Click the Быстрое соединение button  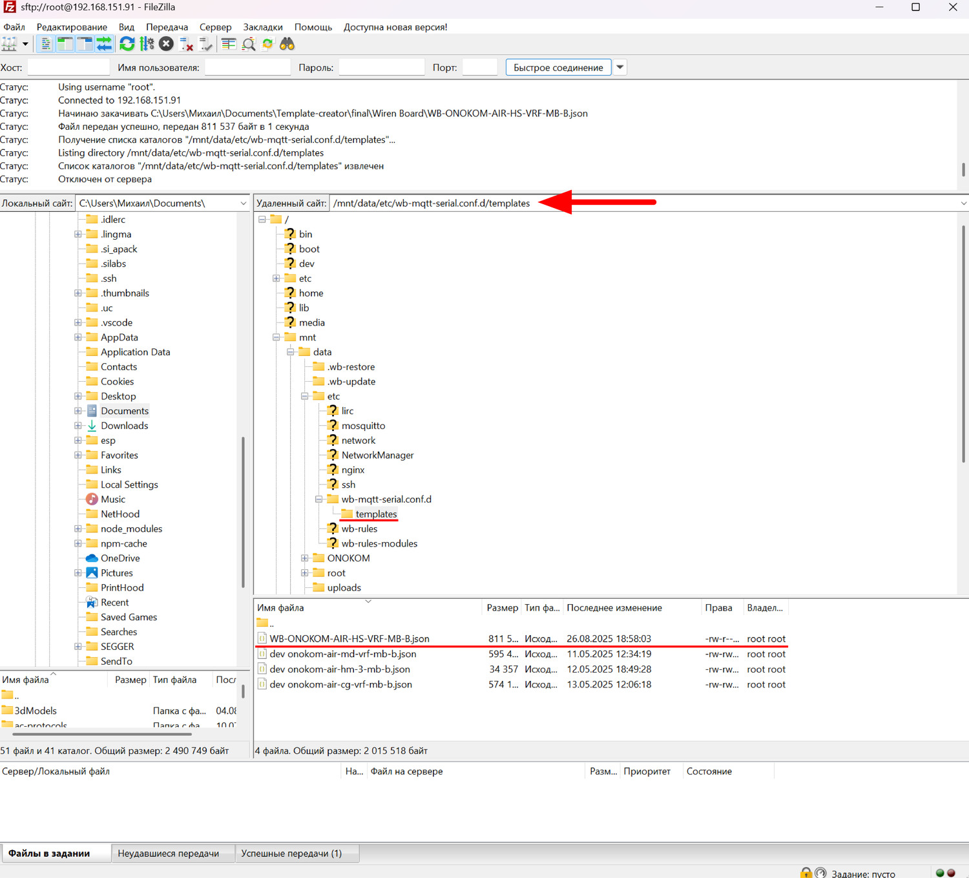click(558, 67)
